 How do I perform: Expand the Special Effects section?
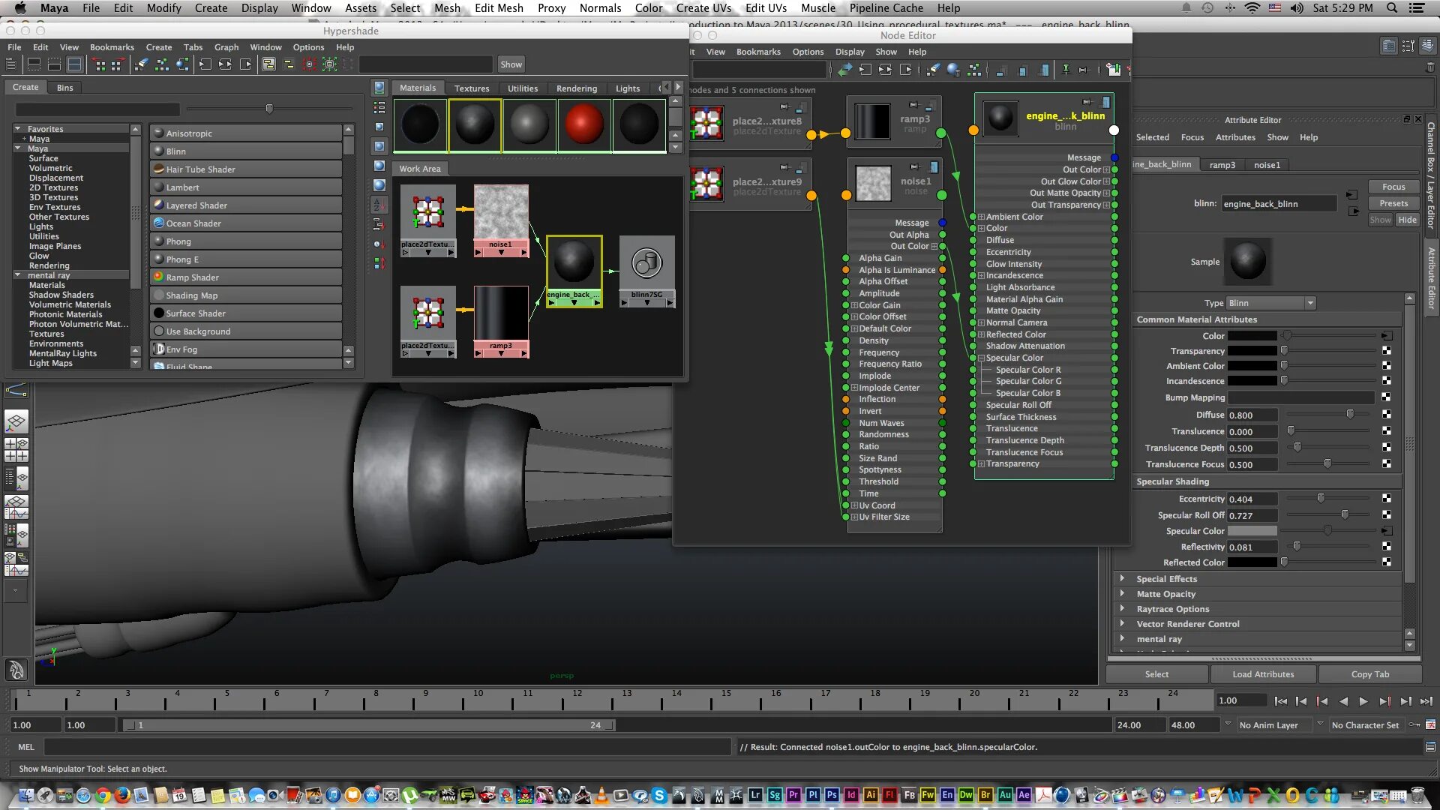1122,578
